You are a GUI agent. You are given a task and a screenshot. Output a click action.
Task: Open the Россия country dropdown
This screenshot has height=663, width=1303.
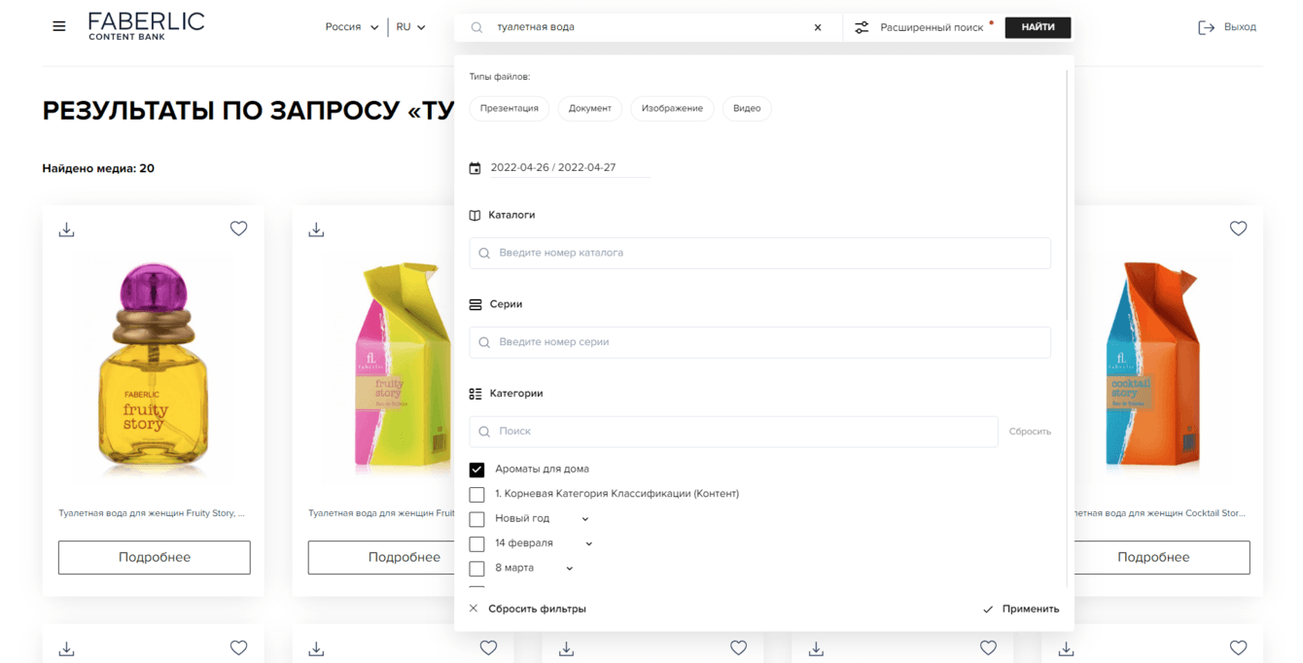(352, 27)
